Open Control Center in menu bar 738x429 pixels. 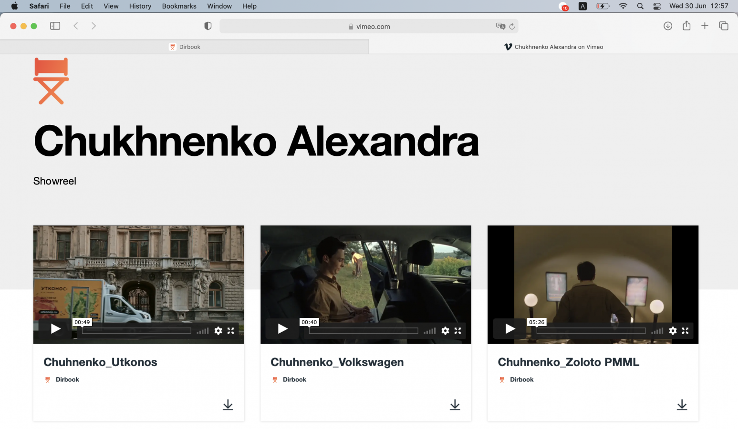657,6
